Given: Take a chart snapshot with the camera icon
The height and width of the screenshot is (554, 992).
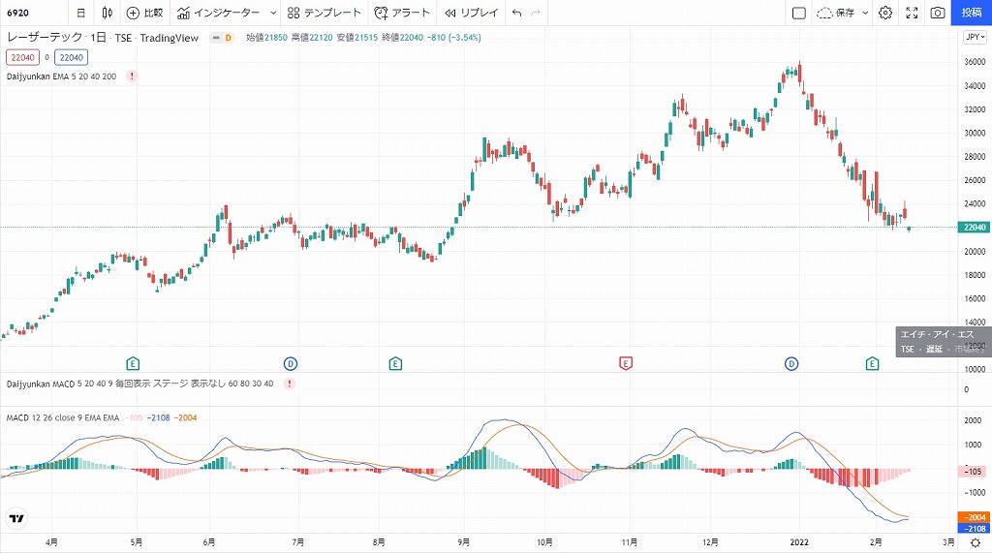Looking at the screenshot, I should tap(937, 13).
